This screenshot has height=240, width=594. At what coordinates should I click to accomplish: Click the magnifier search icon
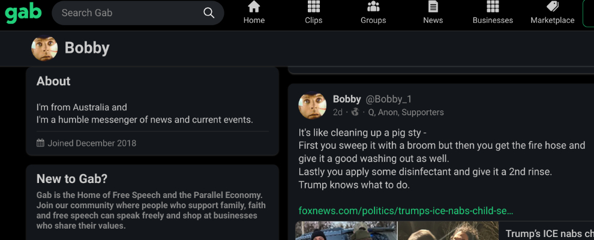coord(209,13)
